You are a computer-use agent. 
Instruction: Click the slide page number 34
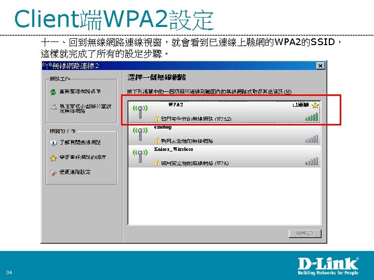(x=9, y=272)
